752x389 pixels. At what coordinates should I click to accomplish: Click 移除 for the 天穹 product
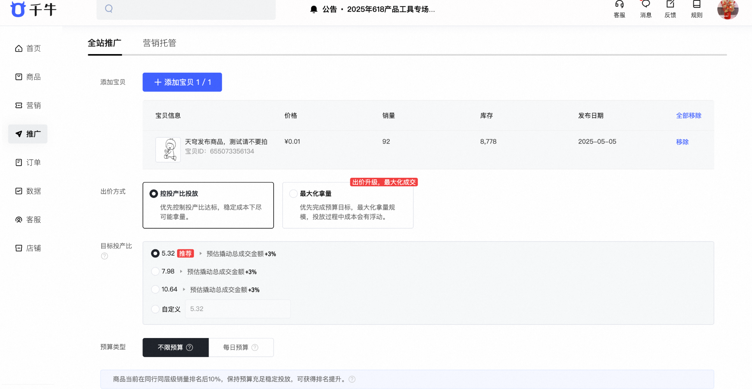coord(682,142)
